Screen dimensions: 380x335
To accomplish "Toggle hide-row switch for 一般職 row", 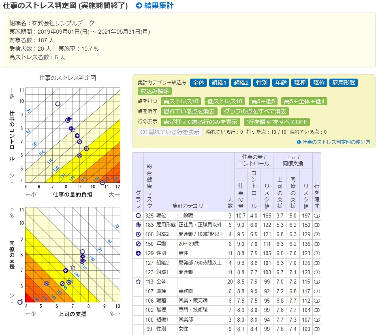I will [x=317, y=216].
